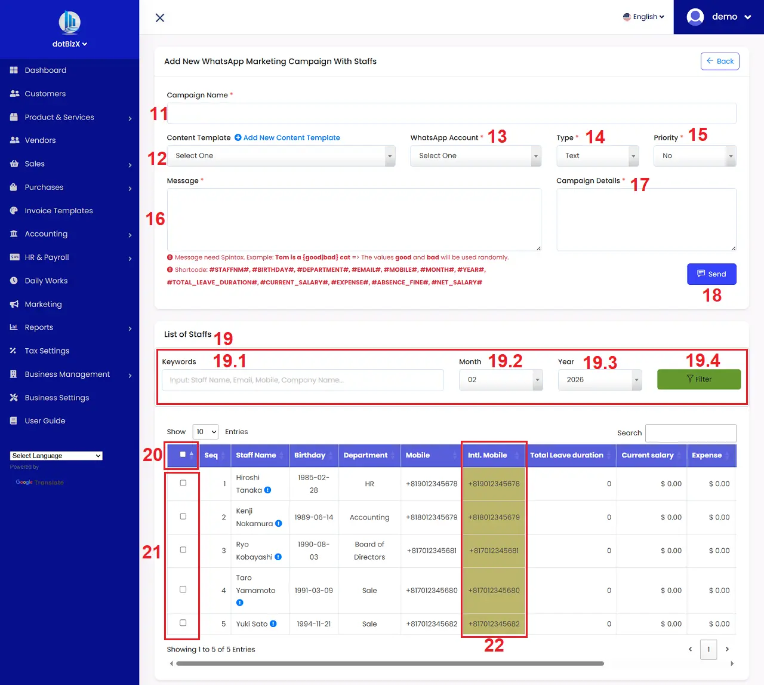Open Customers in the sidebar menu

(45, 94)
